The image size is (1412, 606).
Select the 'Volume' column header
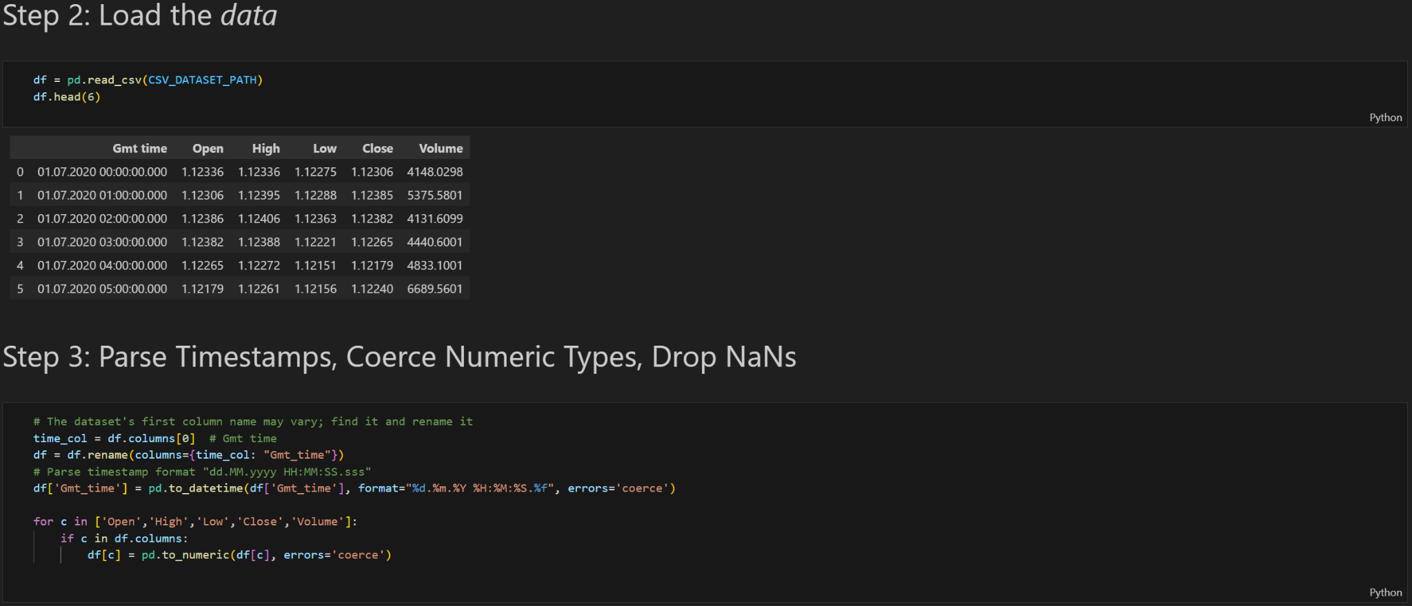441,148
